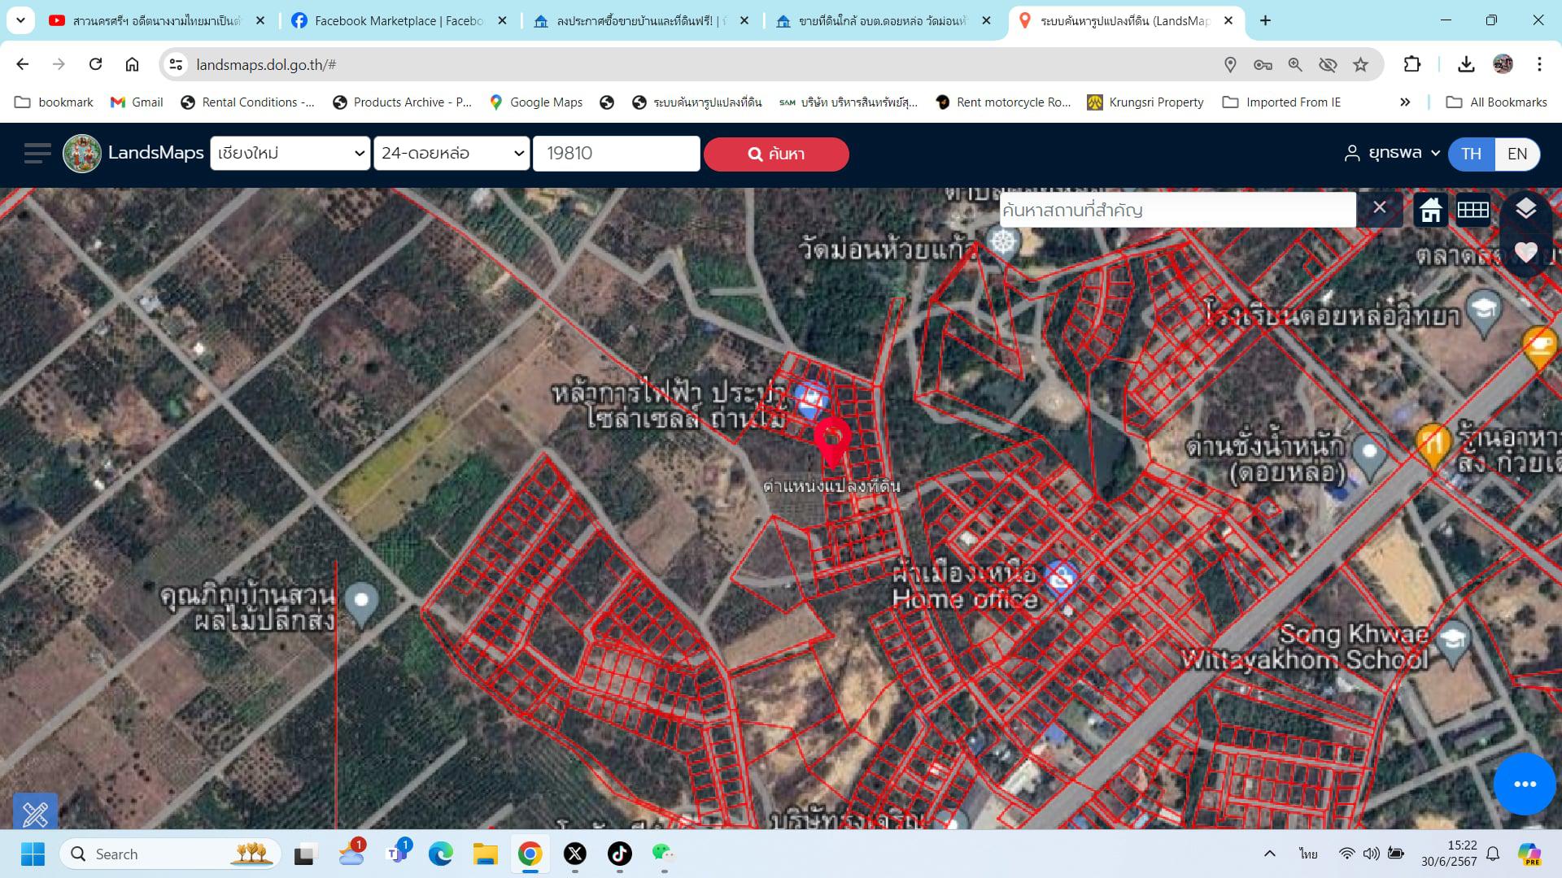Switch to the YouTube browser tab

click(157, 21)
